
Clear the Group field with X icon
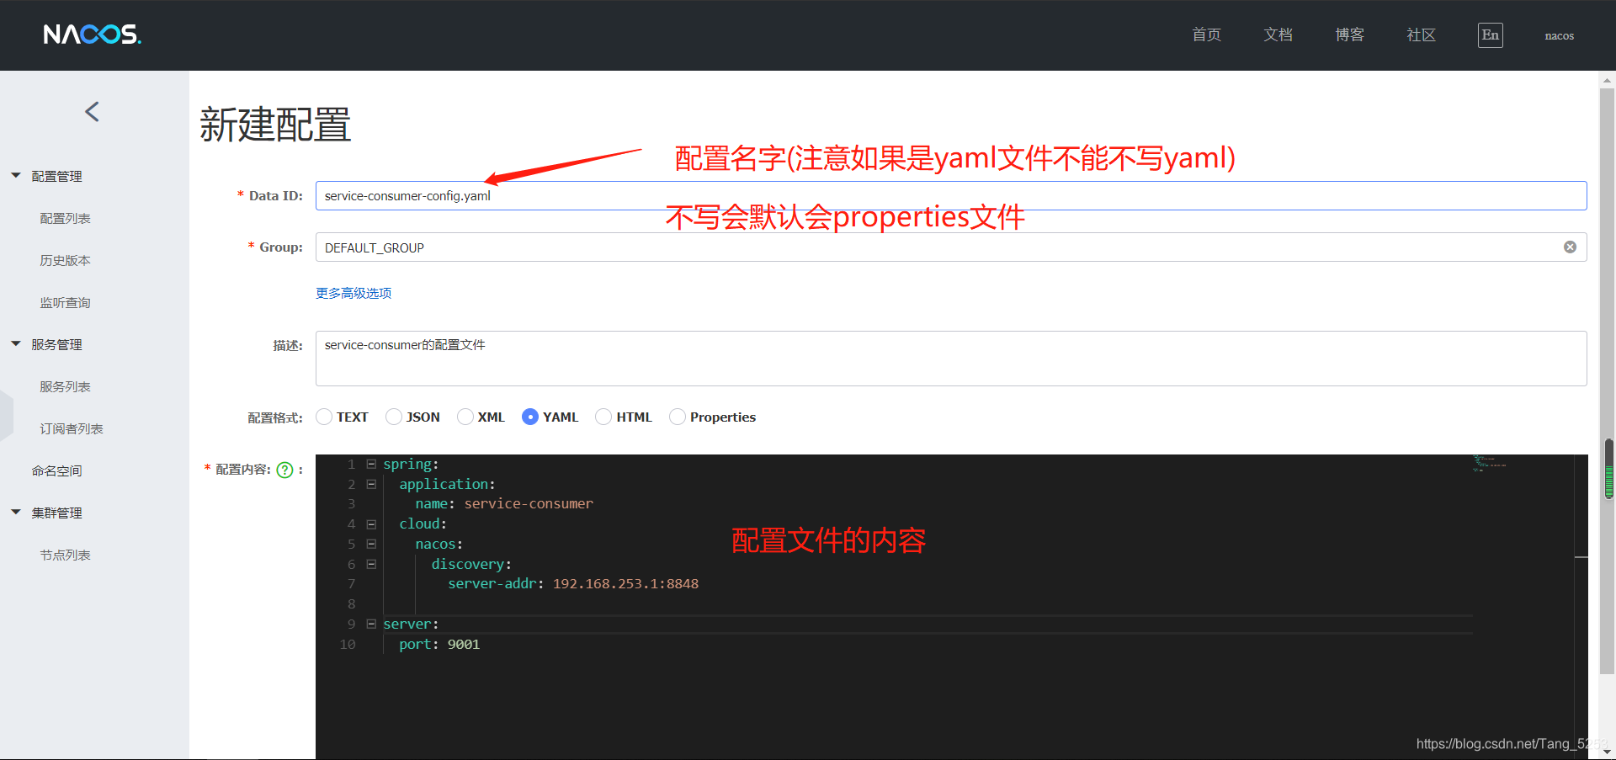(x=1570, y=247)
